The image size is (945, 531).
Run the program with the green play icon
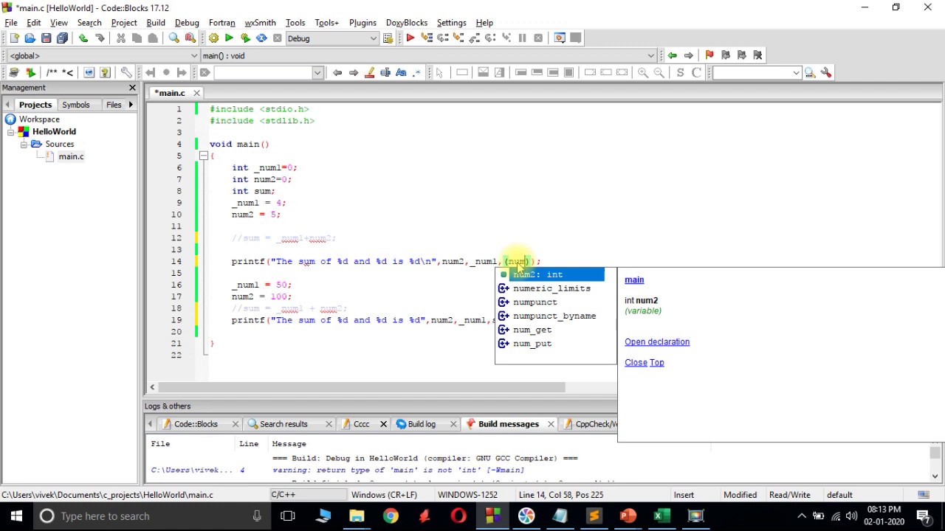229,38
